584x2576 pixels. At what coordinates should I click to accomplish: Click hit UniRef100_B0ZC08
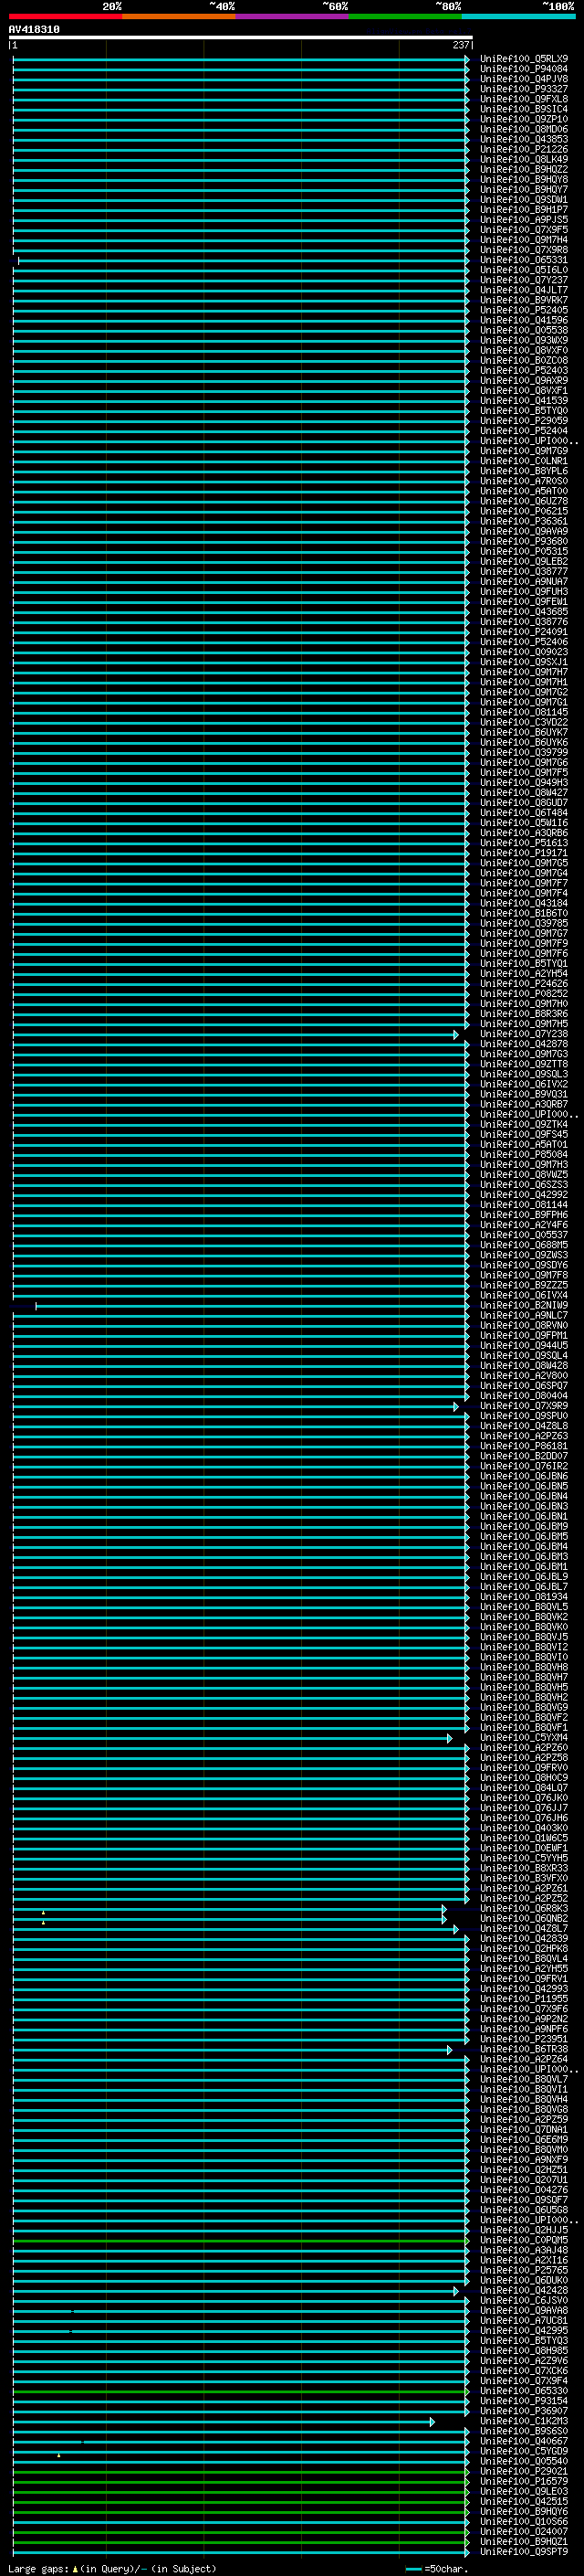pyautogui.click(x=523, y=360)
